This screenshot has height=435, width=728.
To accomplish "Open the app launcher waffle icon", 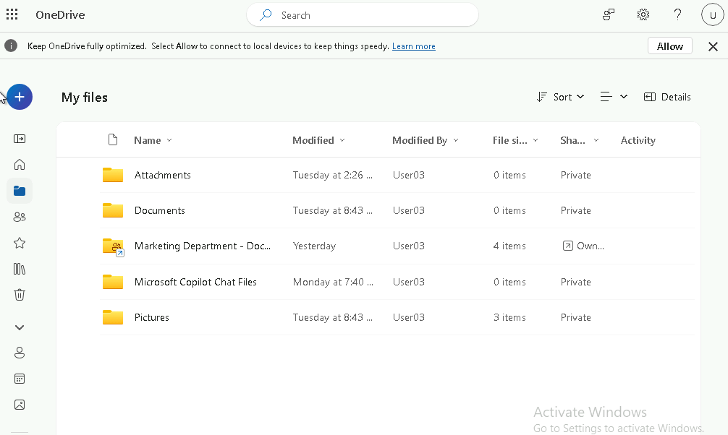I will [12, 15].
